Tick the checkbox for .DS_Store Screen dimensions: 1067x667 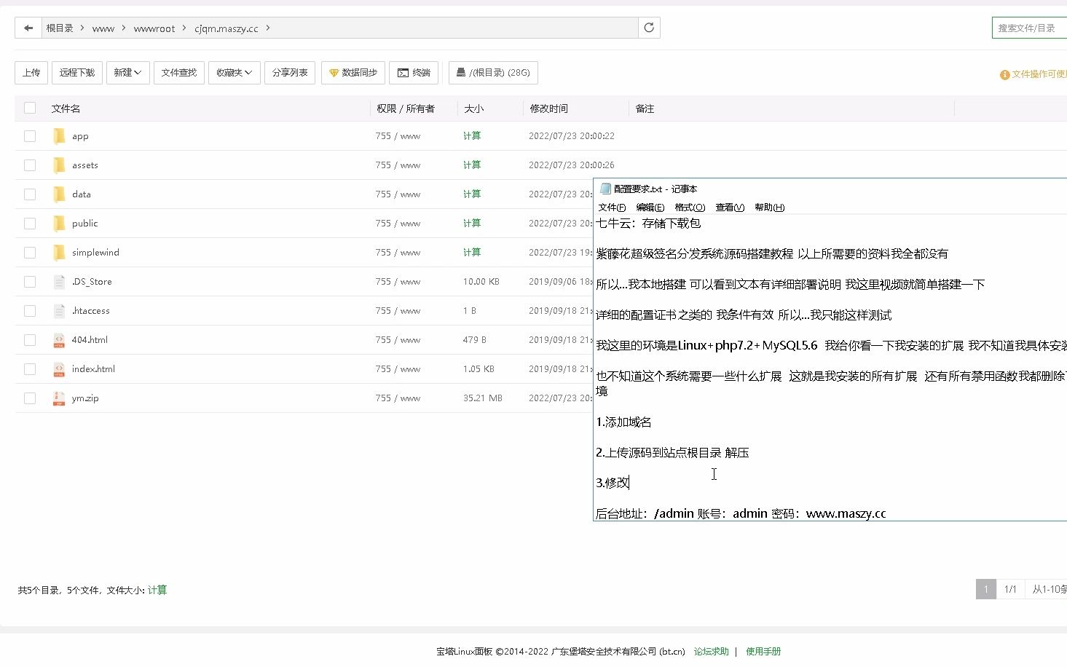(x=30, y=282)
